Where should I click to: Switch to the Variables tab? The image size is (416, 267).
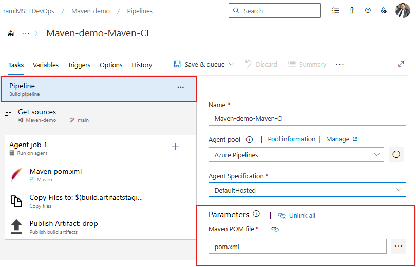pos(46,65)
